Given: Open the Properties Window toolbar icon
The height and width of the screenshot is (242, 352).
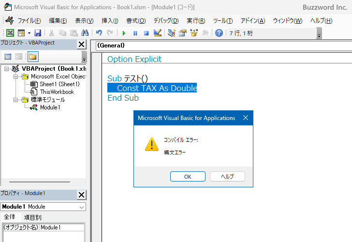Looking at the screenshot, I should coord(183,33).
